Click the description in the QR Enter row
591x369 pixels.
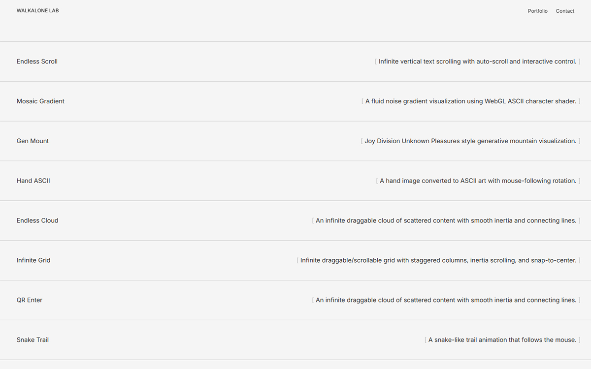pyautogui.click(x=446, y=300)
